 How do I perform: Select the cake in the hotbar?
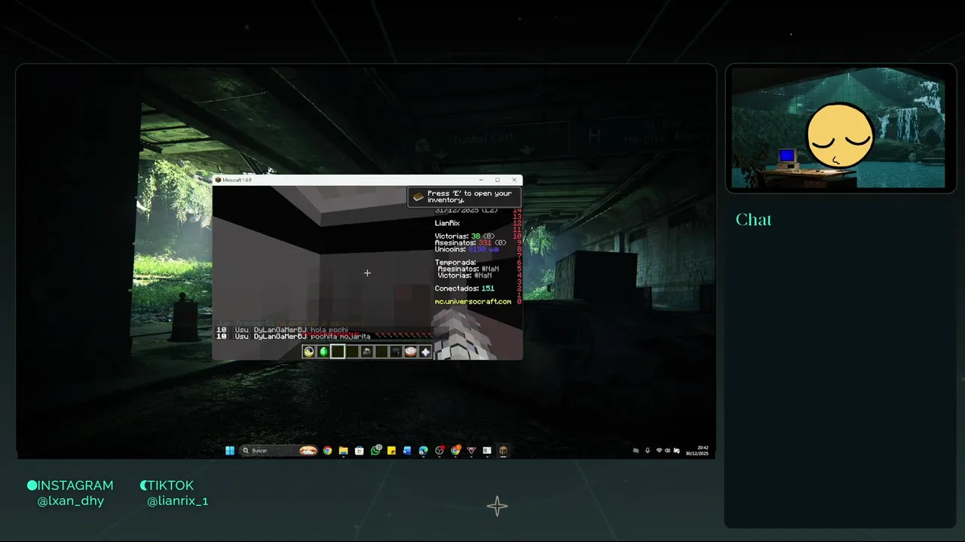click(410, 352)
